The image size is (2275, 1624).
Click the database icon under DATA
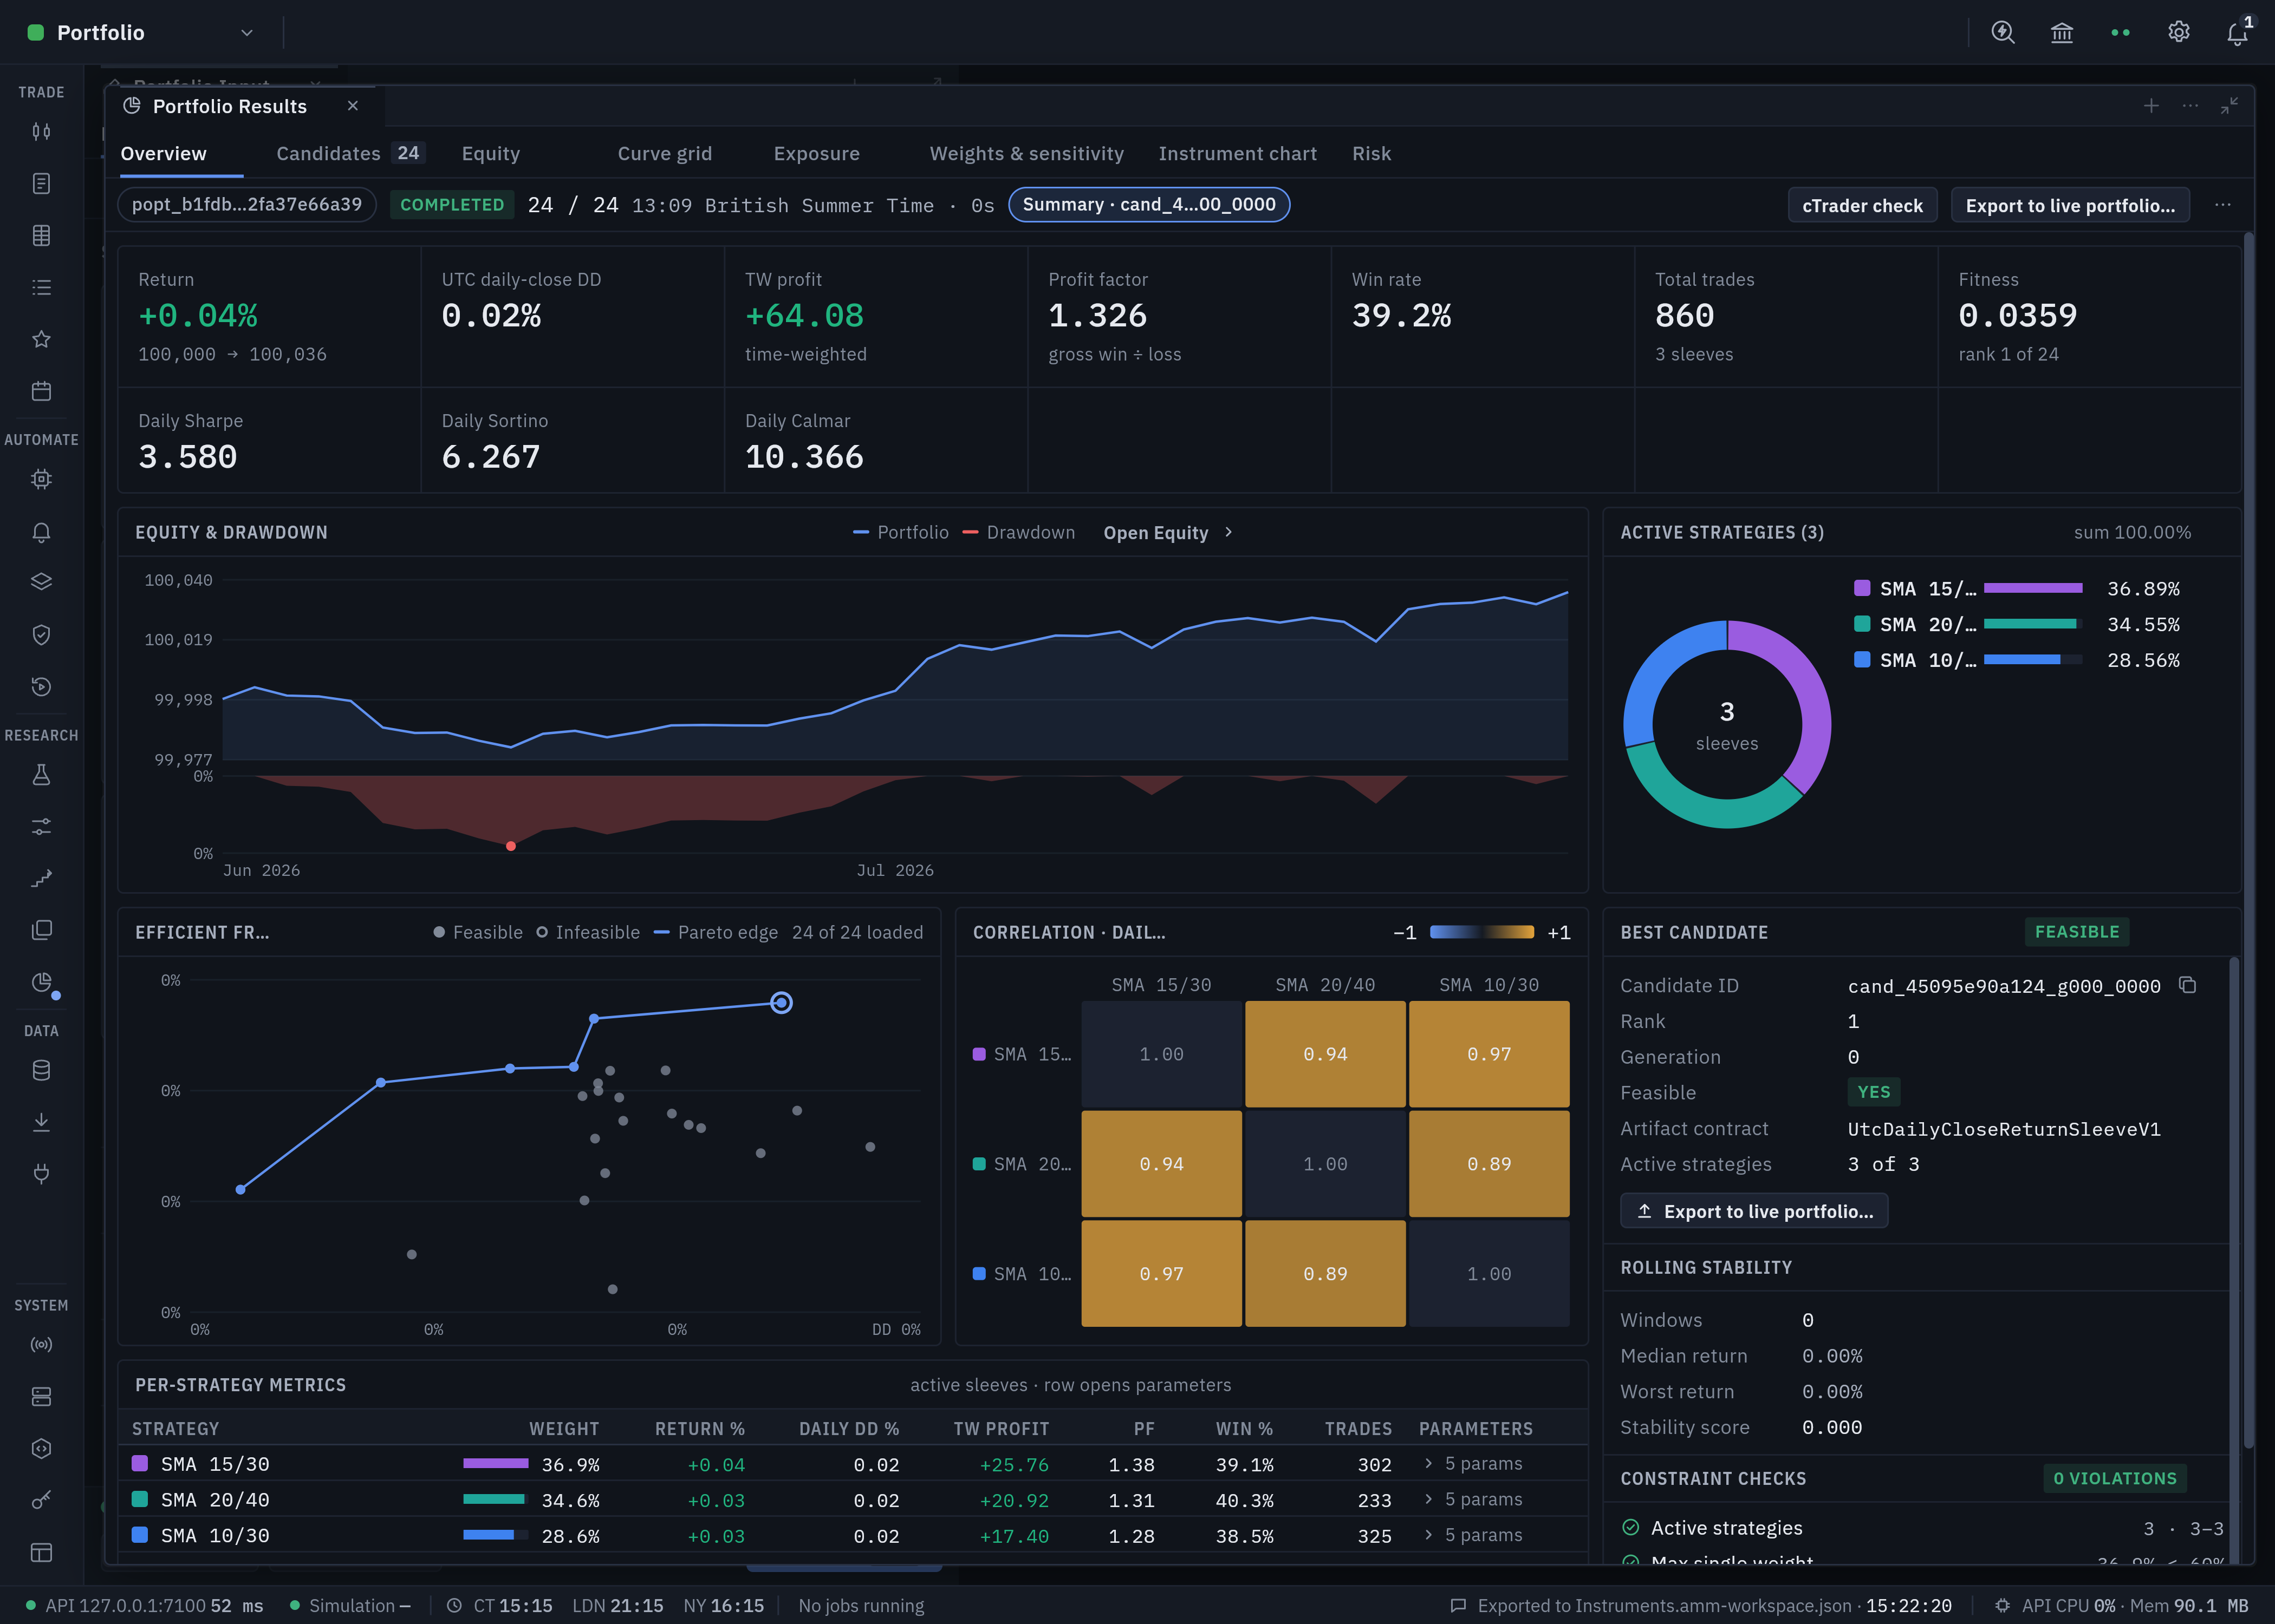tap(41, 1070)
